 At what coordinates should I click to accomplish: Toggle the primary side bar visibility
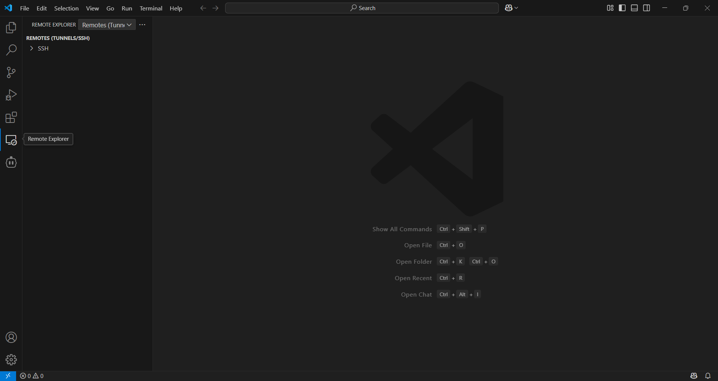click(622, 8)
